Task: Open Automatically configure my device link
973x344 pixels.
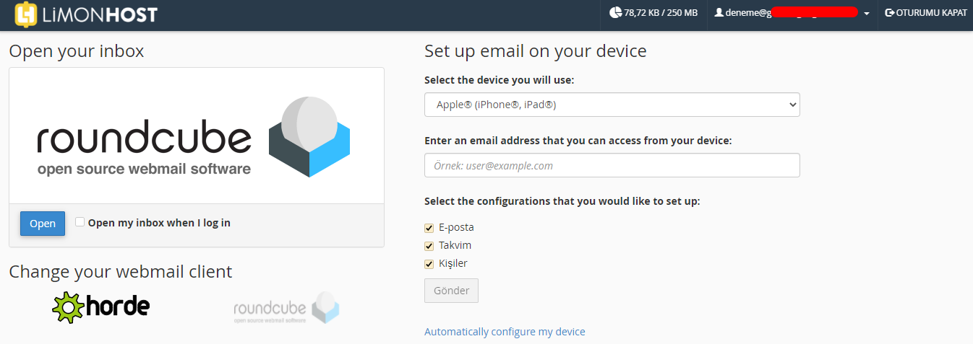Action: coord(505,332)
